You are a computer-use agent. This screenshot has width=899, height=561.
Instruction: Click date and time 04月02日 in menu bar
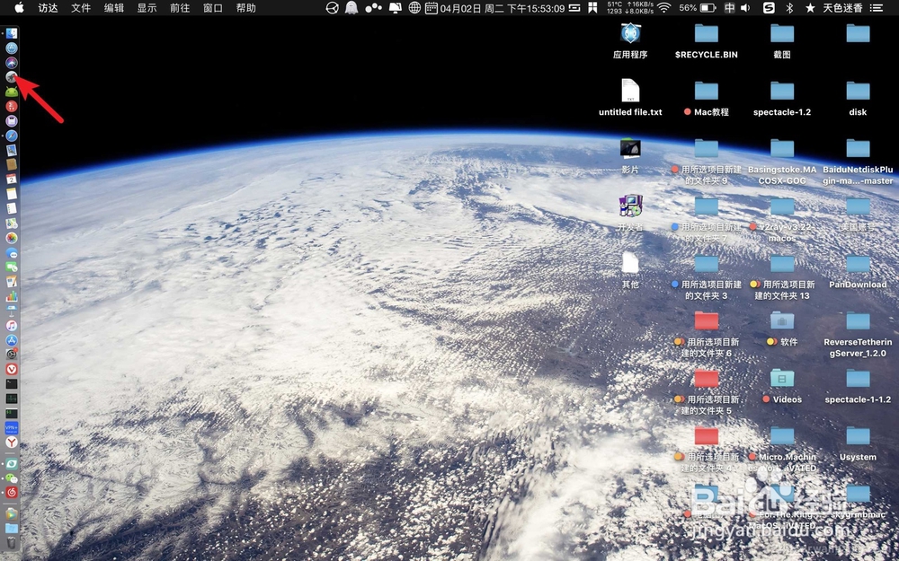tap(503, 8)
